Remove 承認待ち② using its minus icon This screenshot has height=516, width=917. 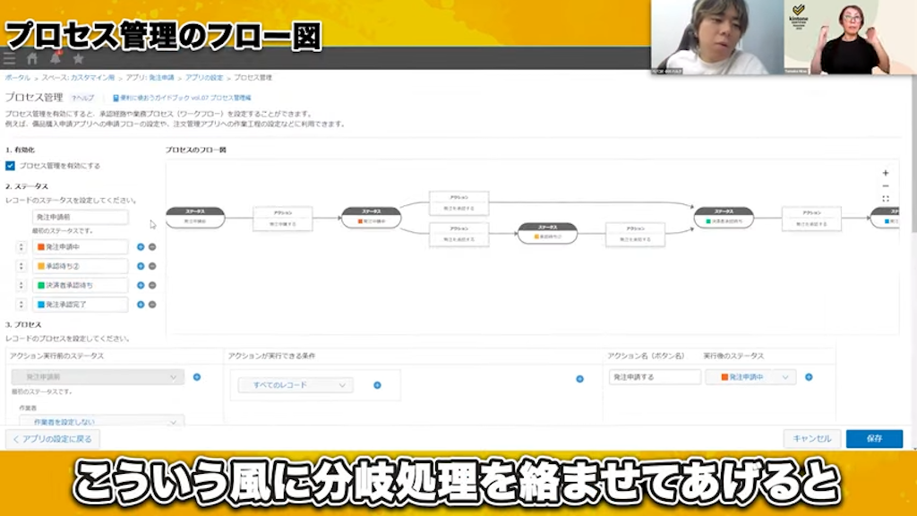click(x=151, y=266)
